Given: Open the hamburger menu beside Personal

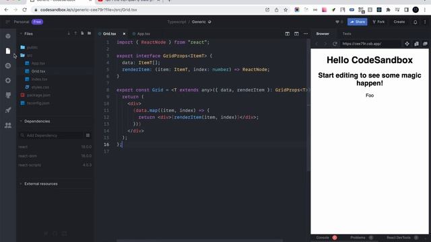Looking at the screenshot, I should tap(7, 22).
